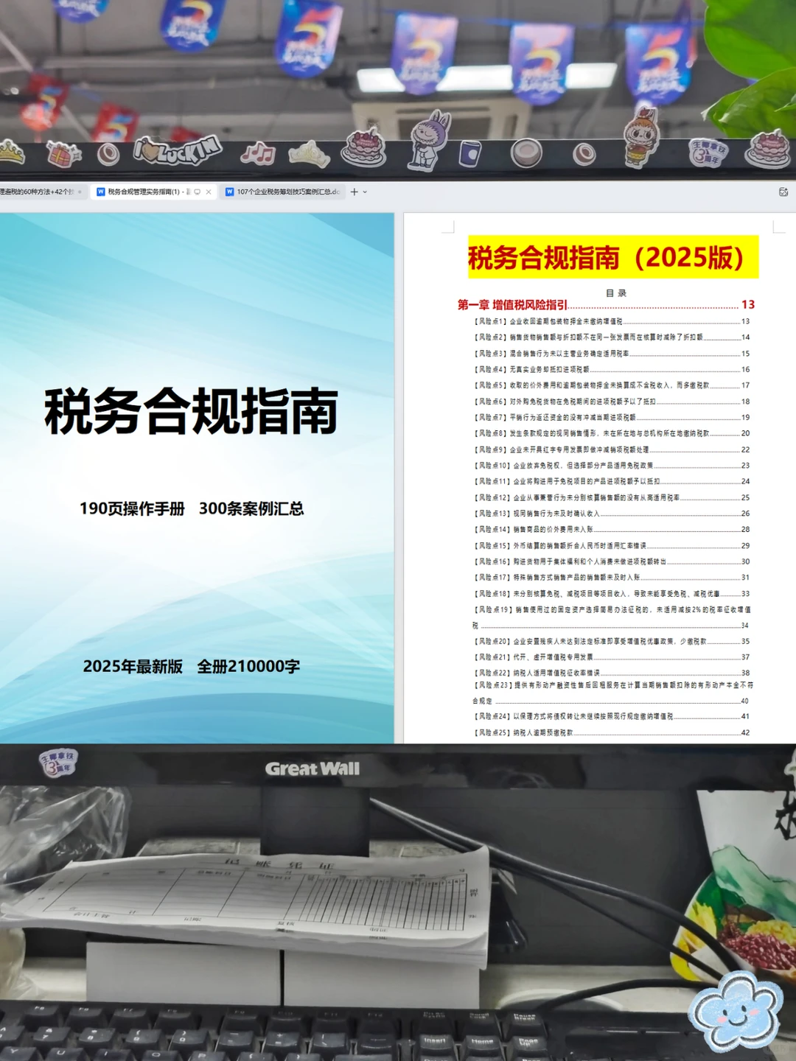
Task: Click the cover text 300条案例汇总
Action: pyautogui.click(x=251, y=508)
